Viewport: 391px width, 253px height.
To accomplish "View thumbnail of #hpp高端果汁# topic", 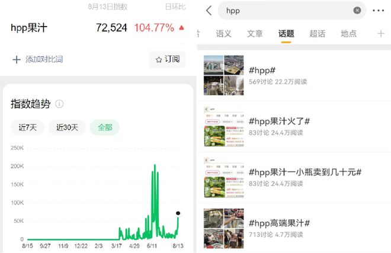I will [x=224, y=228].
